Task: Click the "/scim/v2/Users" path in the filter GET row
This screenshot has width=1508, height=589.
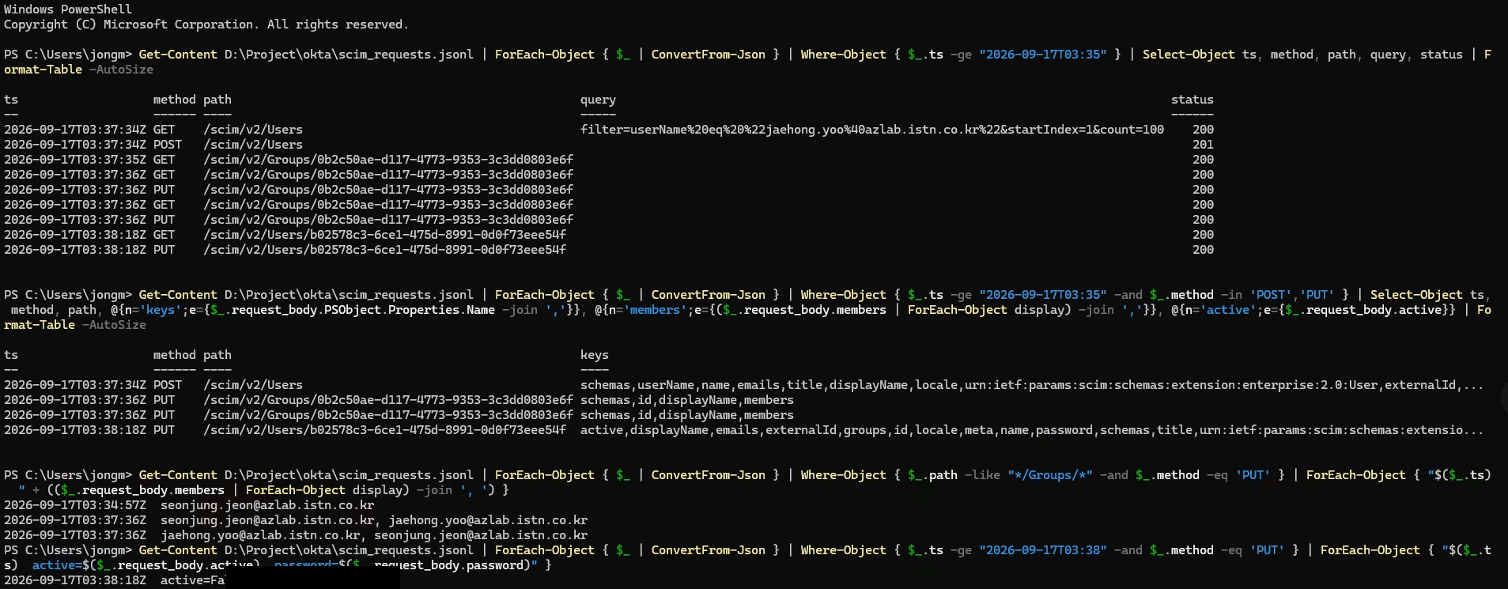Action: click(x=253, y=130)
